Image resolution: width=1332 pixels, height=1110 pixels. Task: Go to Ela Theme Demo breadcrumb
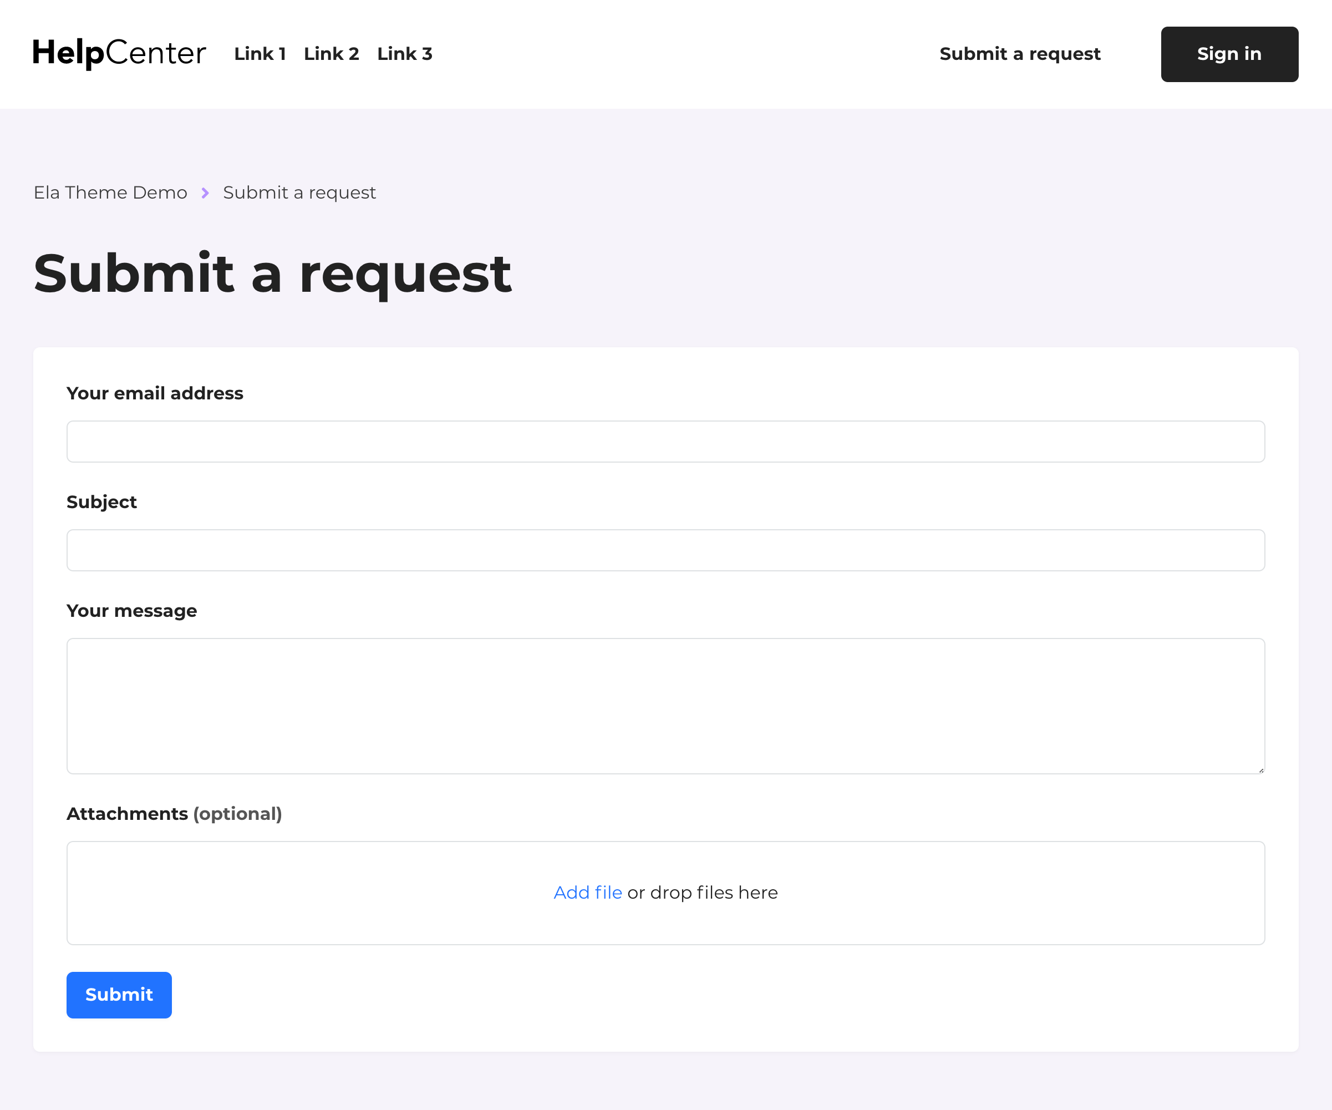click(x=110, y=193)
